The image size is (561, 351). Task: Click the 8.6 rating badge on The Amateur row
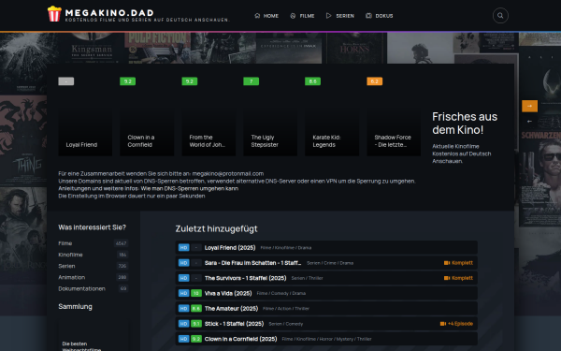point(196,308)
